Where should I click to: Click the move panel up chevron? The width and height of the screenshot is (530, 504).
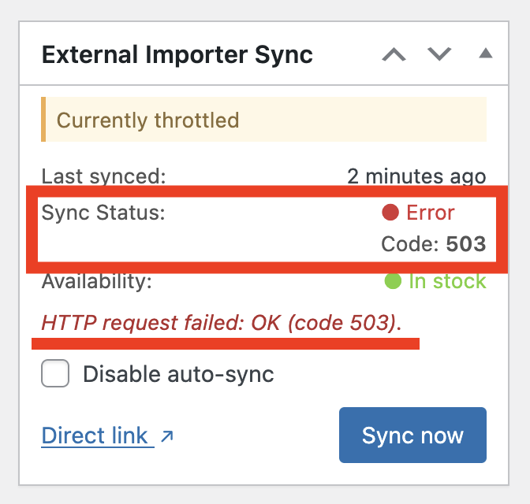(394, 55)
